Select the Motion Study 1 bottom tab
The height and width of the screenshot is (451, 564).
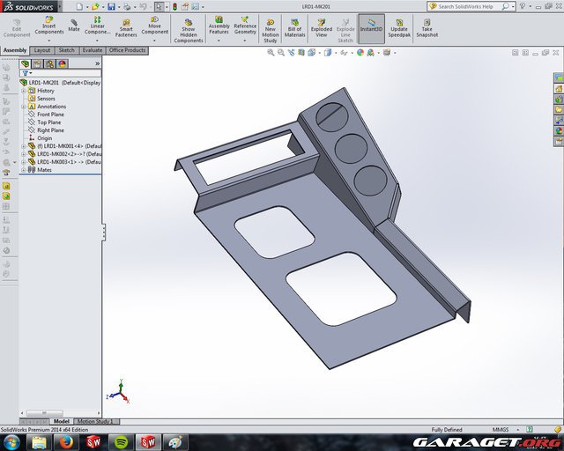(96, 422)
